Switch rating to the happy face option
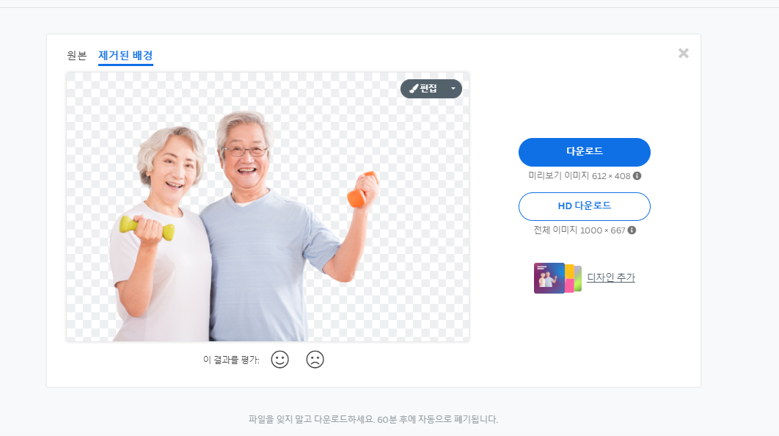779x436 pixels. [x=279, y=360]
